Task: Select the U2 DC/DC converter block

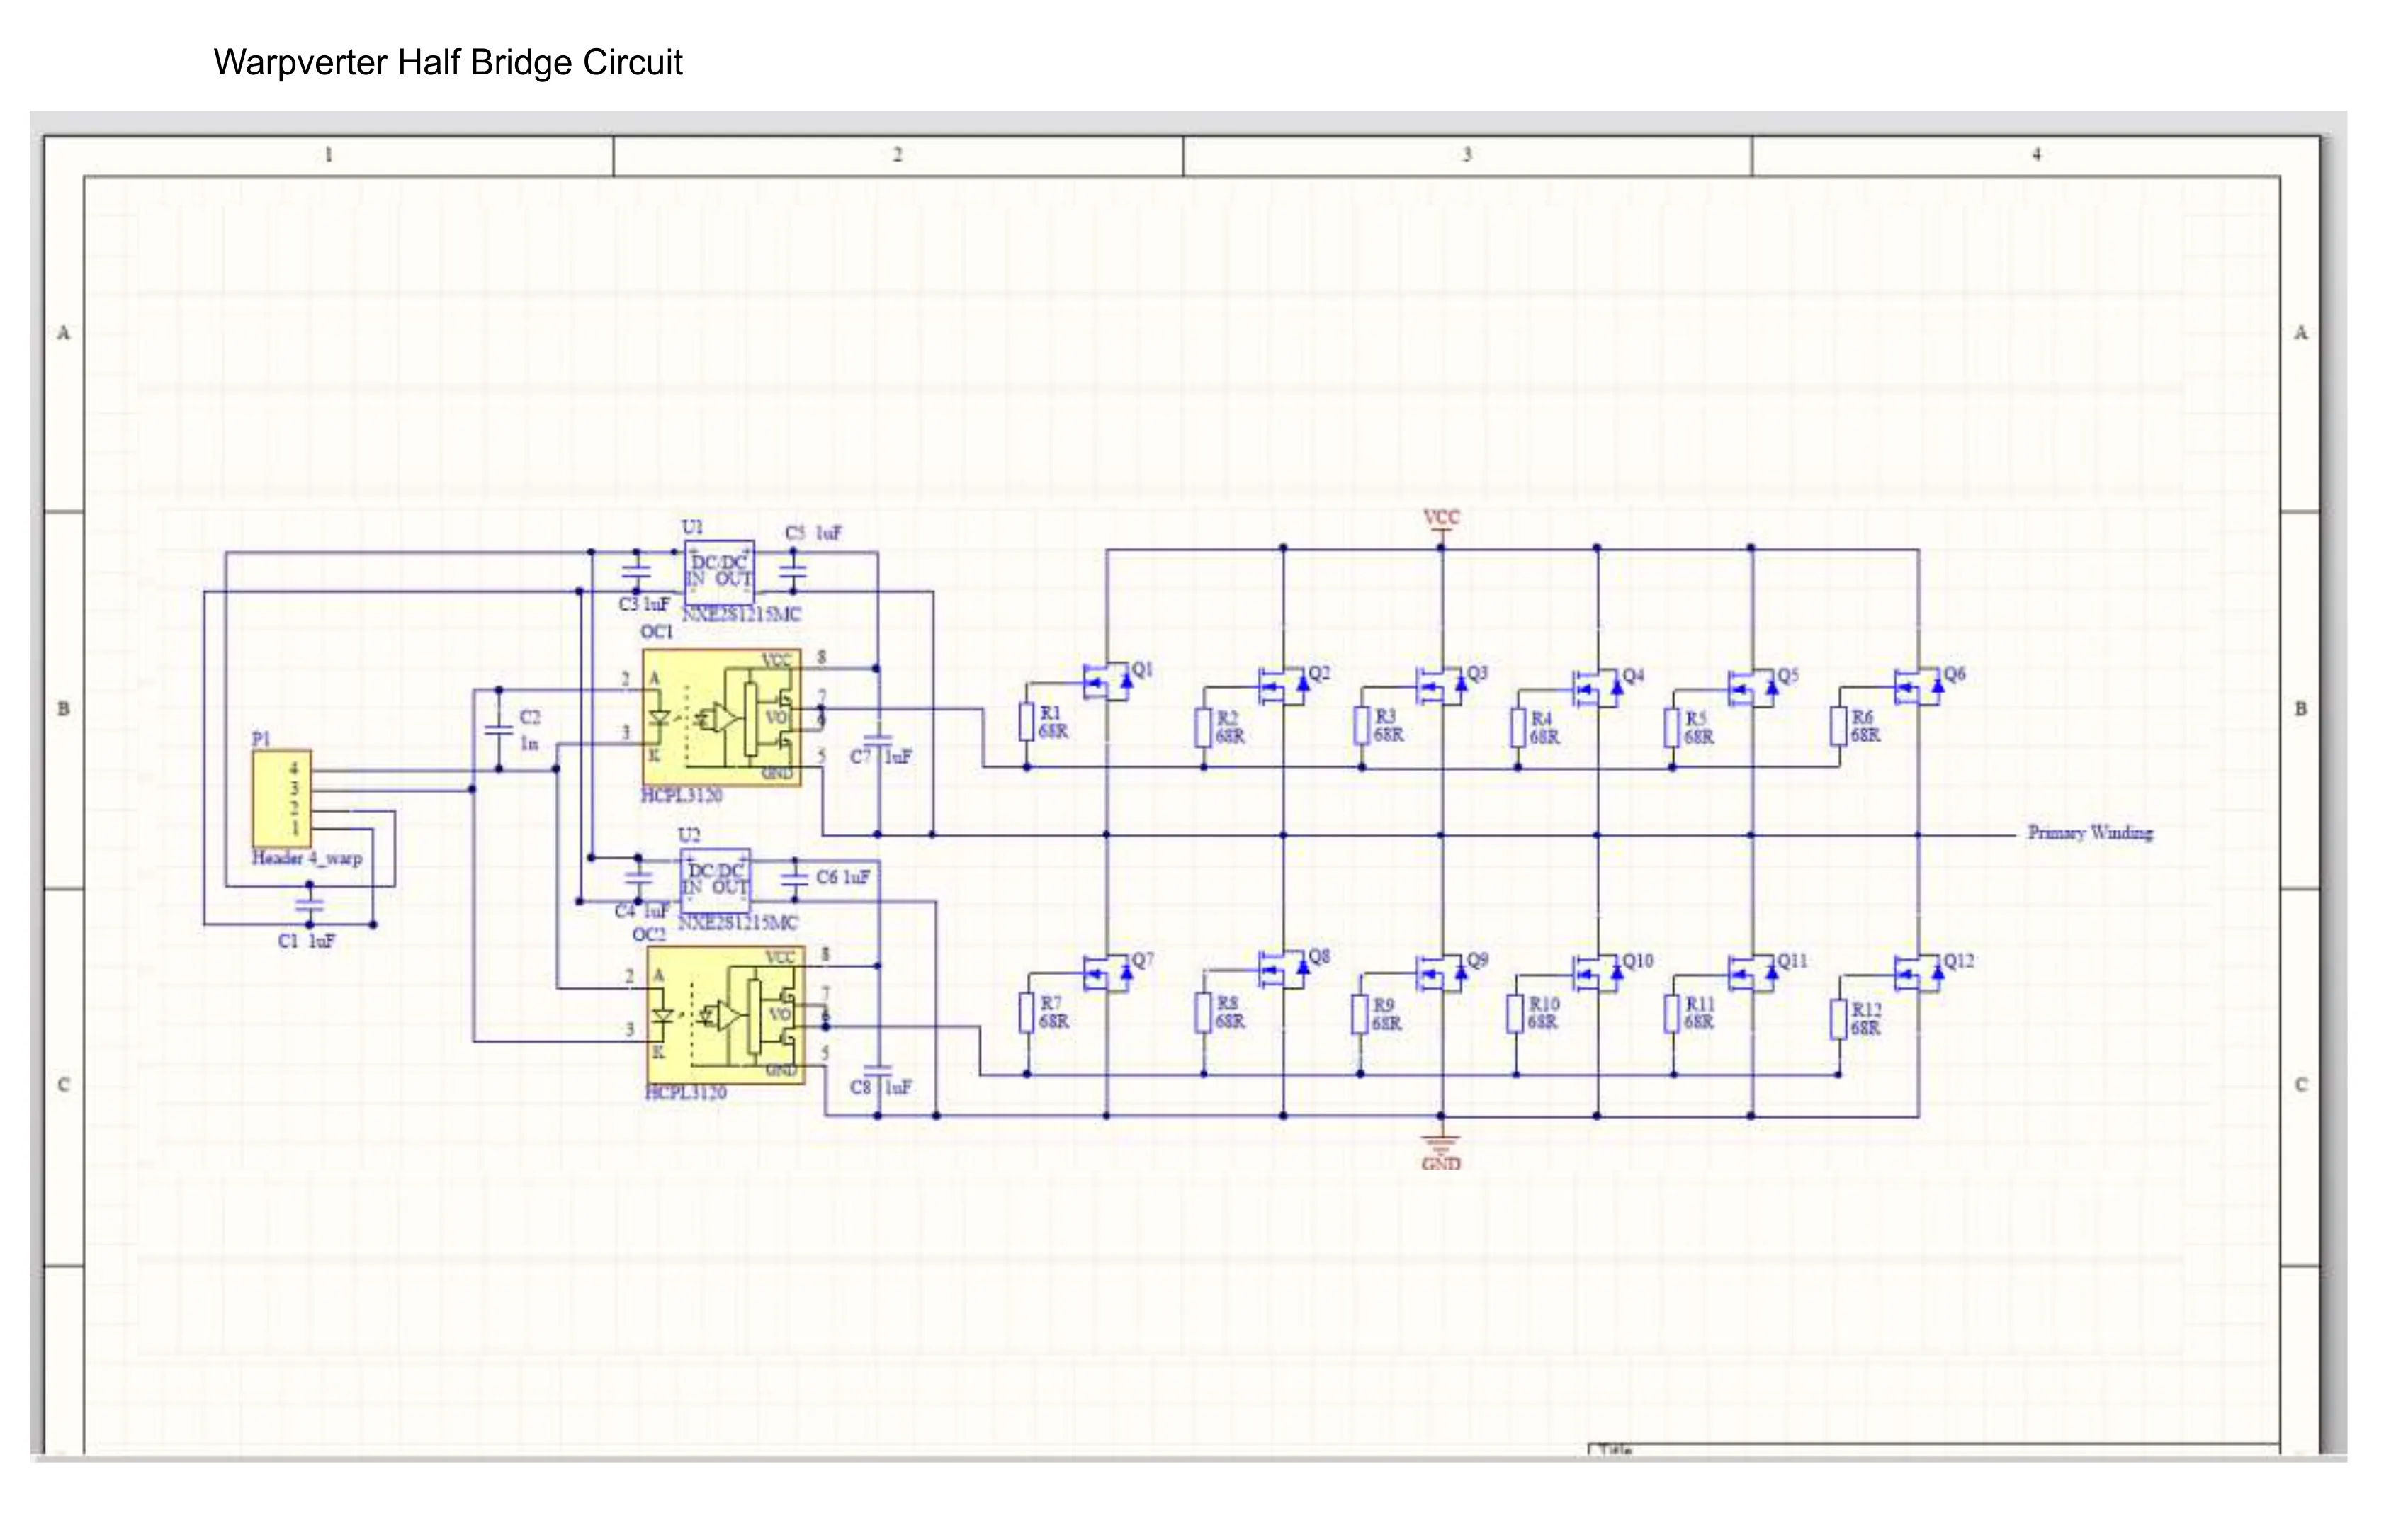Action: click(x=715, y=880)
